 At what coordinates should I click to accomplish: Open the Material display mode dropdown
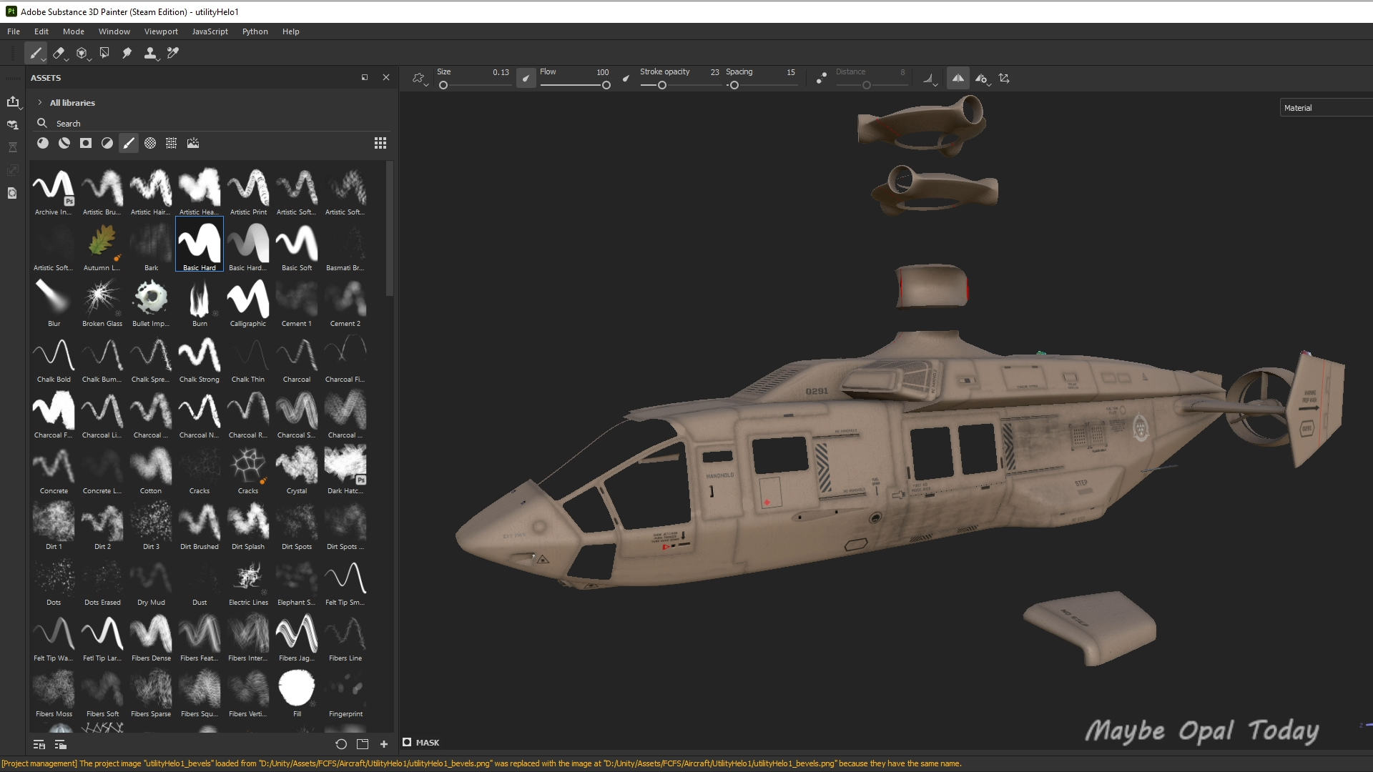tap(1326, 108)
